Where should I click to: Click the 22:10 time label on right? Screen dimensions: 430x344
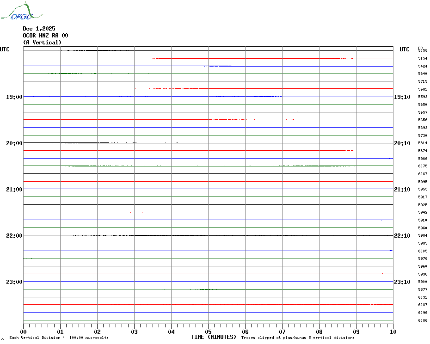pyautogui.click(x=402, y=236)
